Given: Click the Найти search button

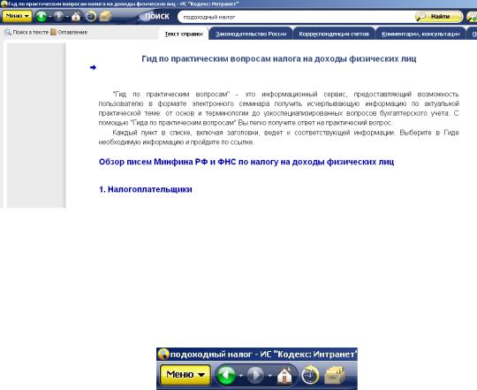Looking at the screenshot, I should [x=439, y=17].
